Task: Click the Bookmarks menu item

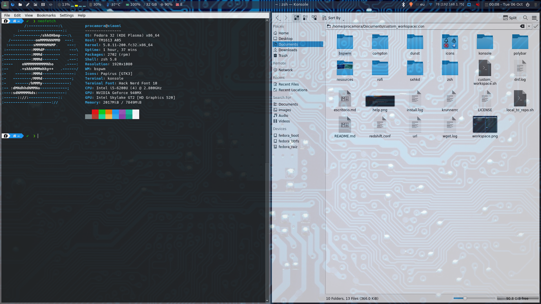Action: [46, 15]
